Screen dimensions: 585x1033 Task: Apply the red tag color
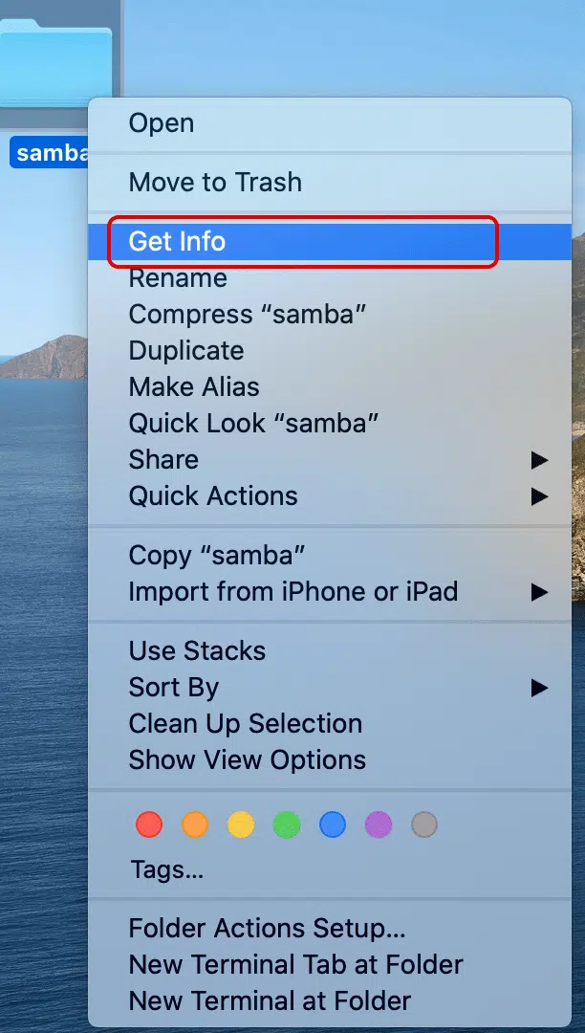pos(149,824)
